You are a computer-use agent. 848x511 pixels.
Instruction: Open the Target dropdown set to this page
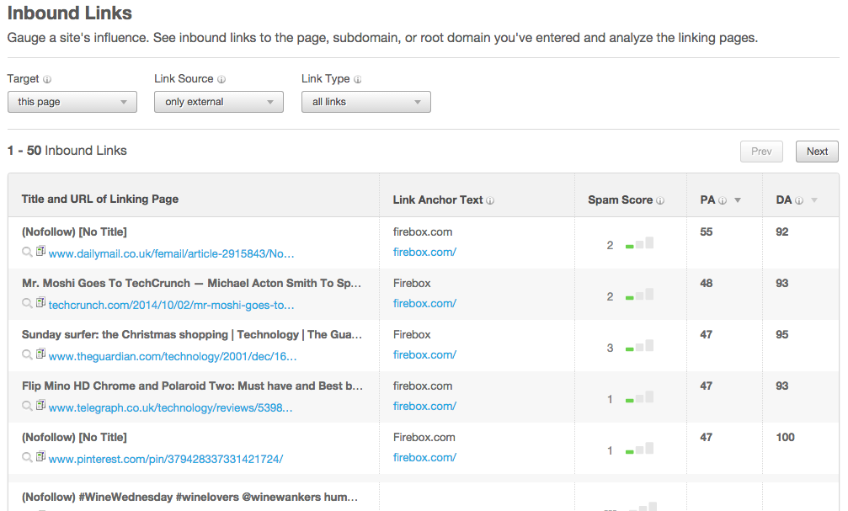tap(72, 102)
